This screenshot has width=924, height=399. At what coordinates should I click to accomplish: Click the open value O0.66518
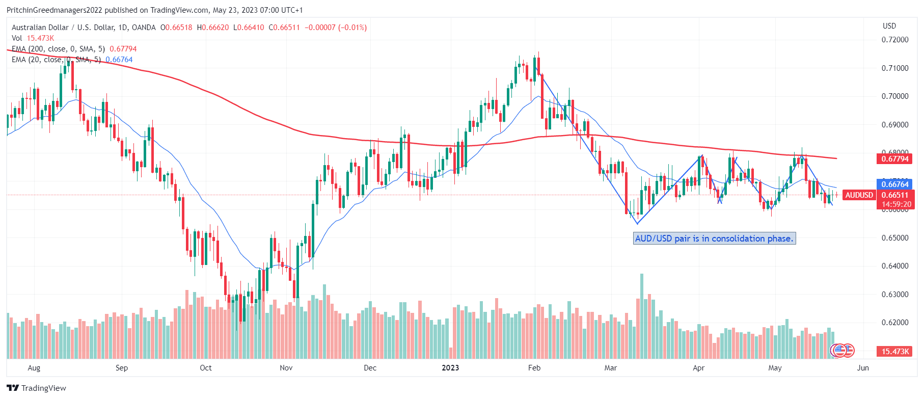pyautogui.click(x=176, y=28)
